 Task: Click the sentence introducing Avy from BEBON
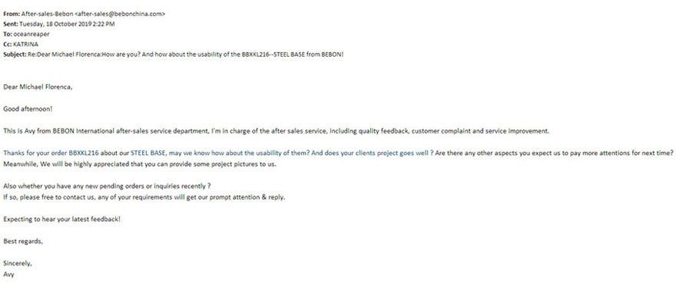point(277,131)
